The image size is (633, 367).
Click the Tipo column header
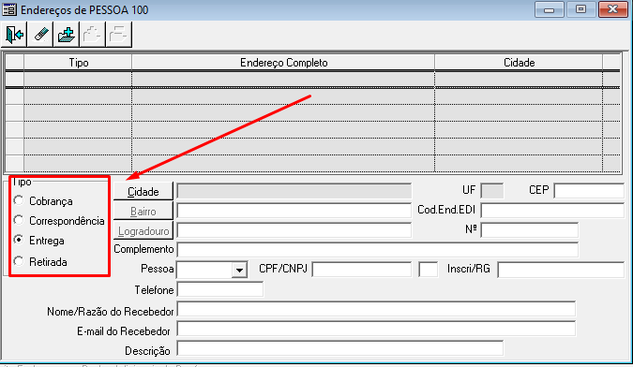coord(78,63)
